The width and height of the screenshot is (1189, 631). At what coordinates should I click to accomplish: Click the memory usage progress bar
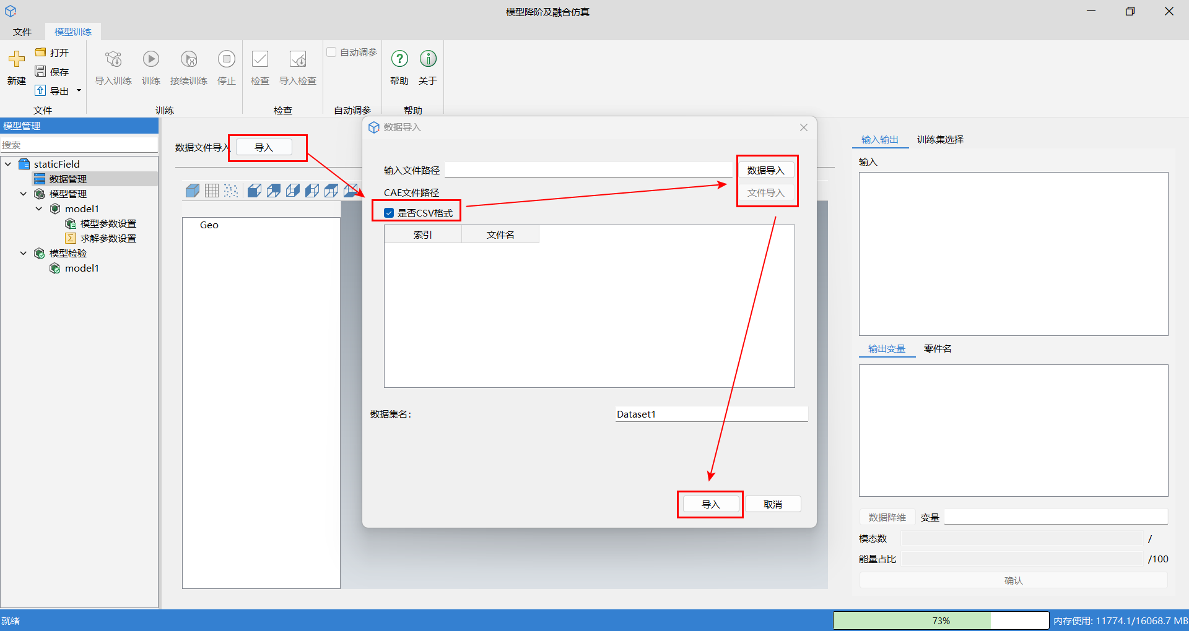[941, 620]
